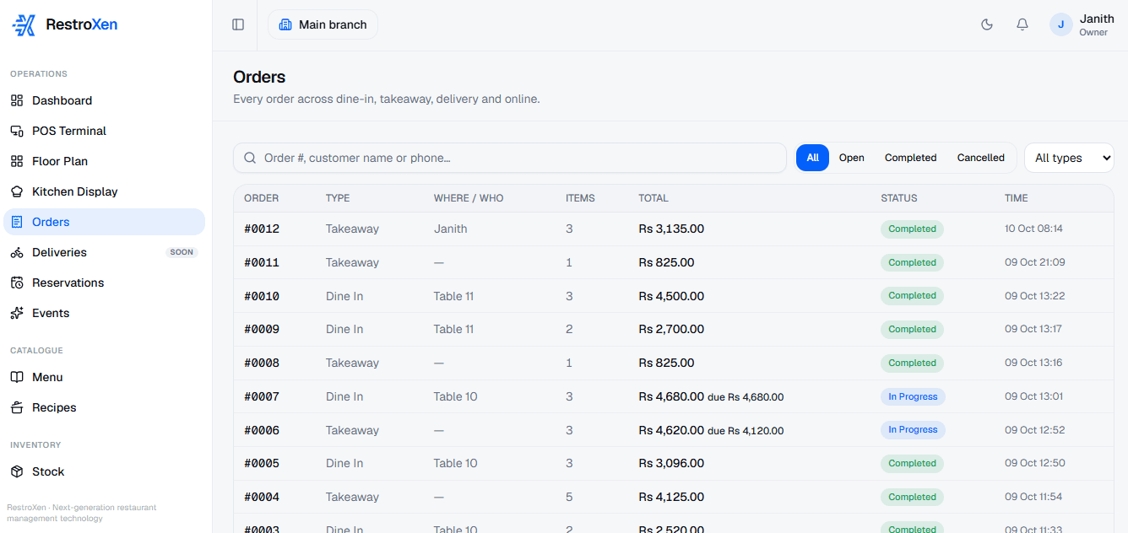Screen dimensions: 1128x533
Task: Open the Janith Owner account menu
Action: (1082, 24)
